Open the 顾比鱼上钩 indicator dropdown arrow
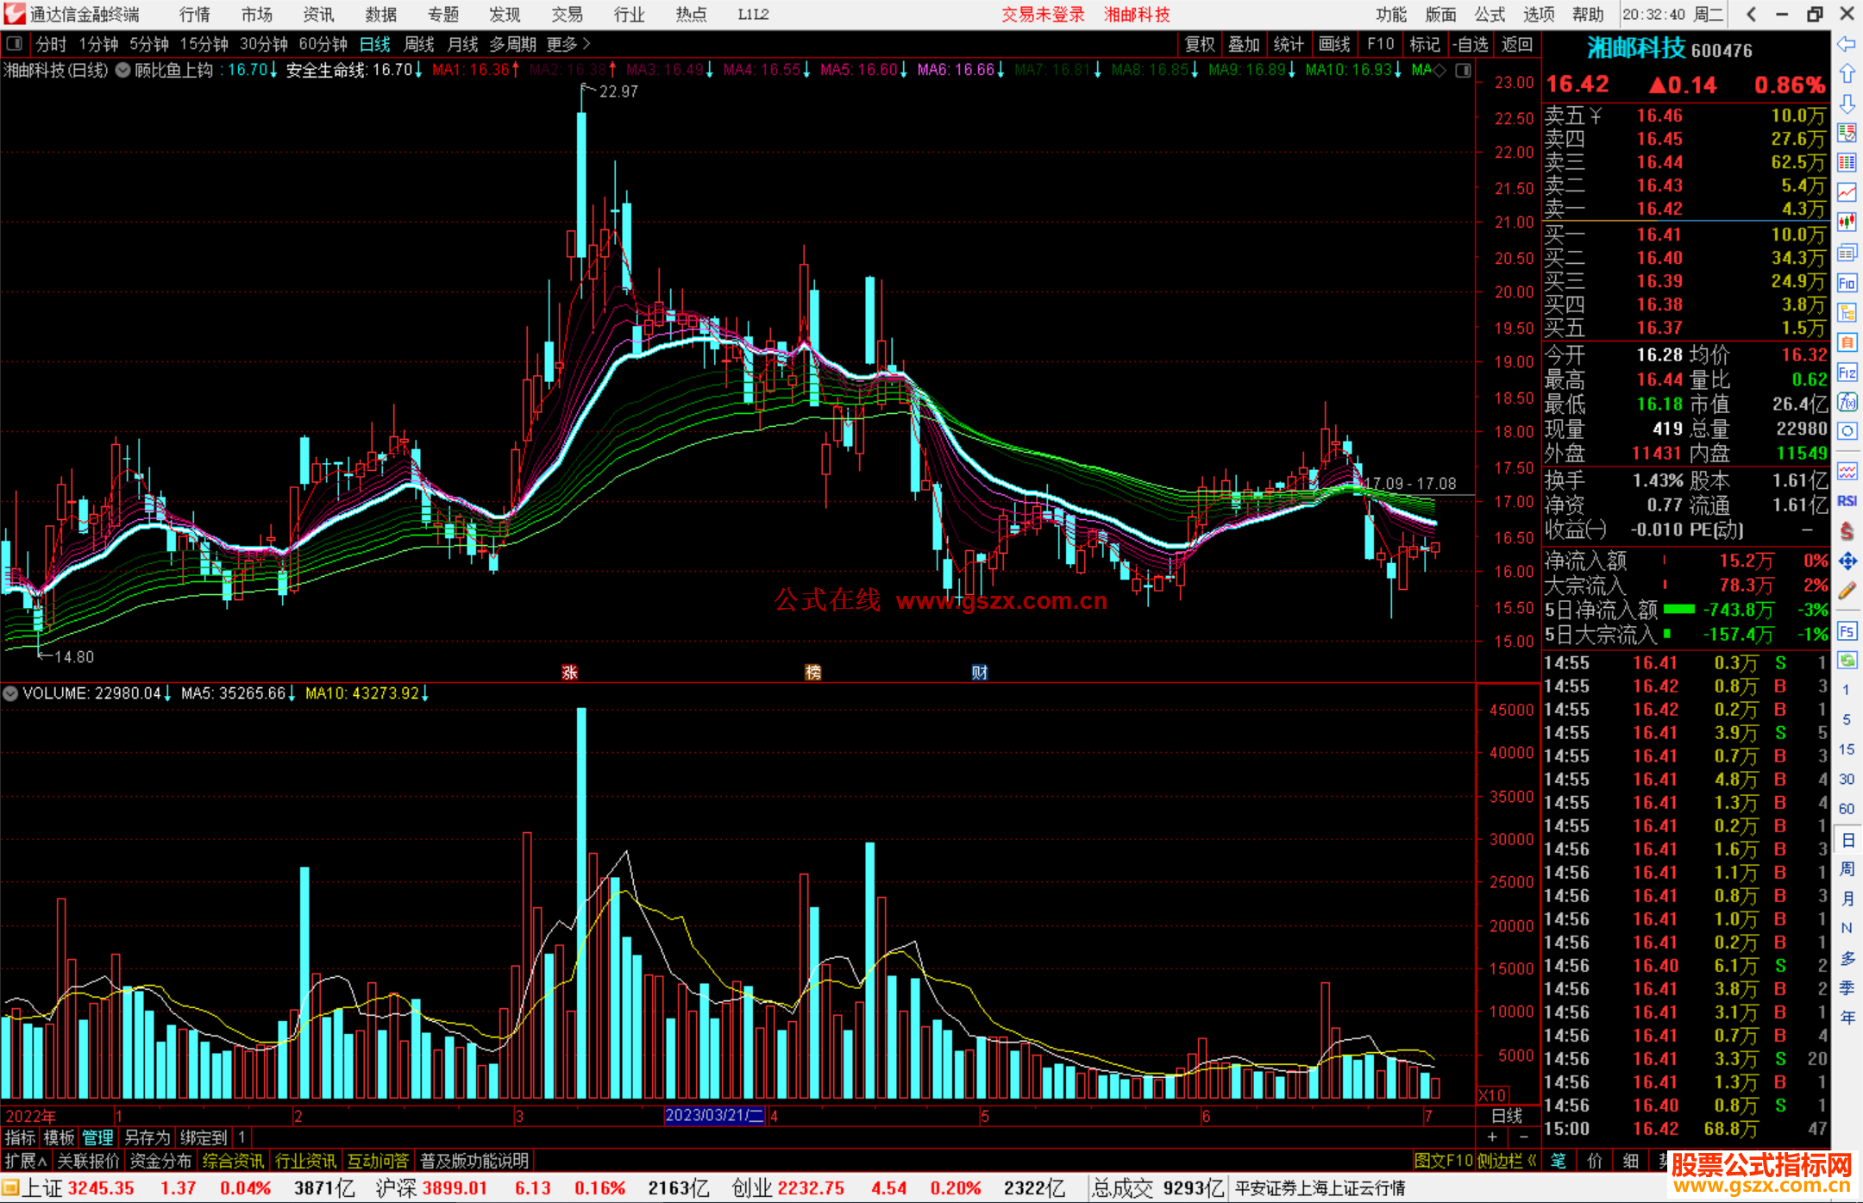Screen dimensions: 1863x1203 pyautogui.click(x=123, y=71)
